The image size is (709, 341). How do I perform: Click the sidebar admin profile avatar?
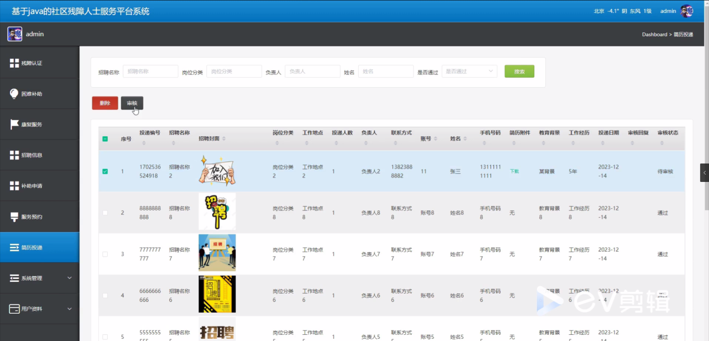coord(15,34)
